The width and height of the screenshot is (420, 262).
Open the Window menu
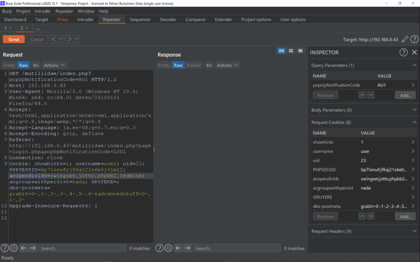pyautogui.click(x=86, y=11)
